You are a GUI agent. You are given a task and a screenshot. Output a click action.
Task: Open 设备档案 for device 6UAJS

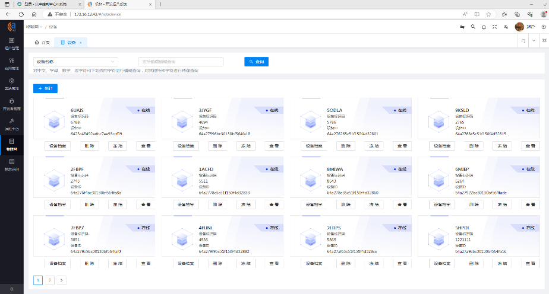click(58, 146)
